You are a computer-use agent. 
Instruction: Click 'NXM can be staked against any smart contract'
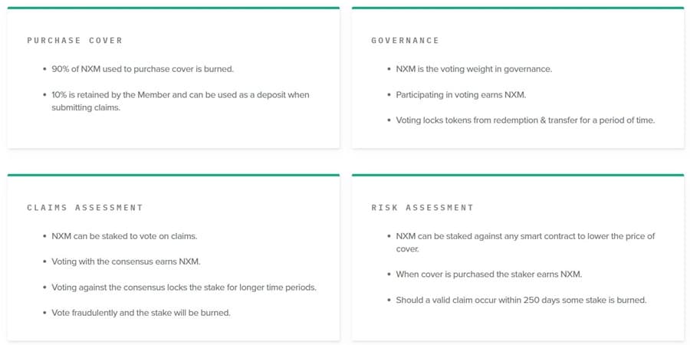(x=525, y=236)
